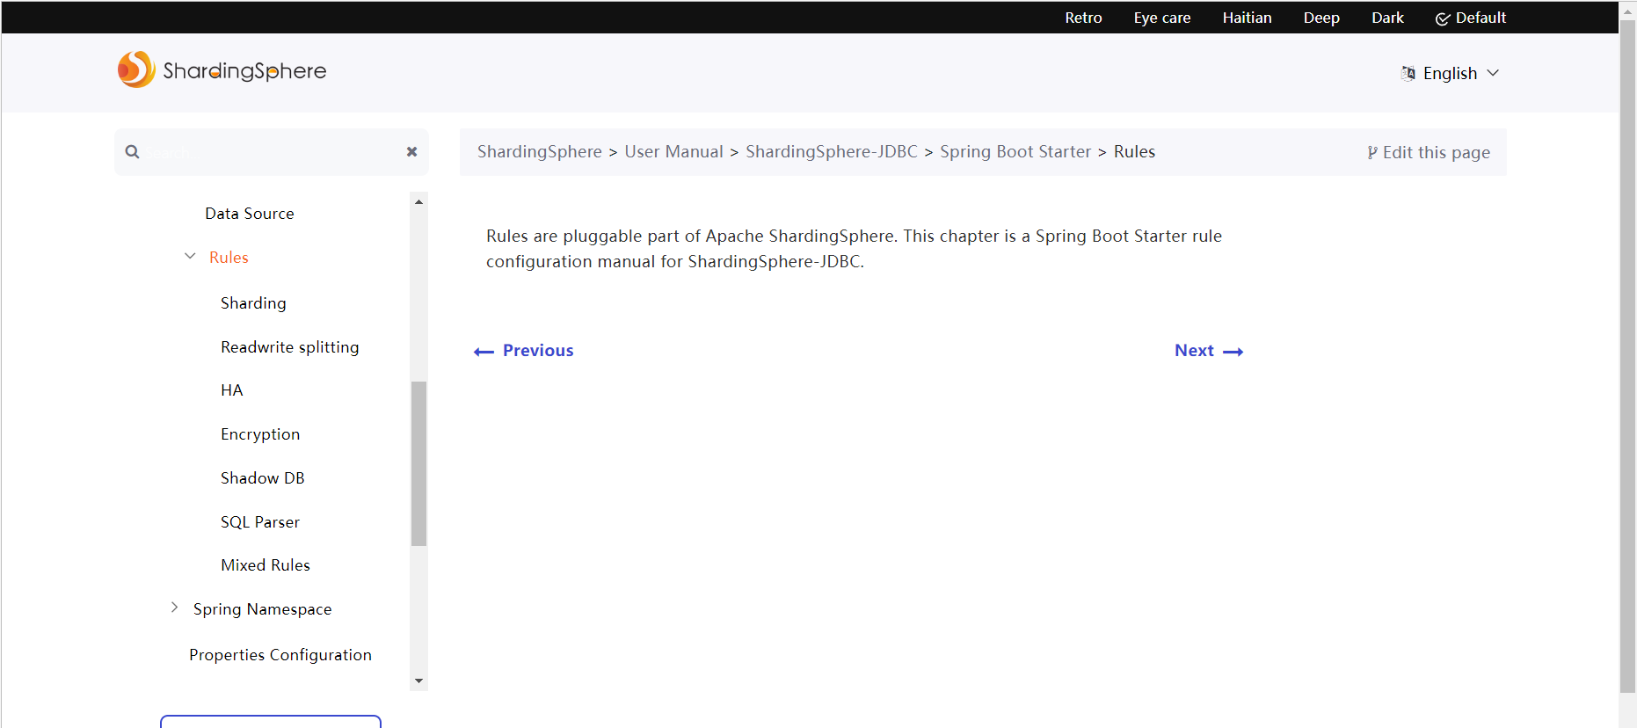
Task: Switch to the Retro theme
Action: coord(1083,18)
